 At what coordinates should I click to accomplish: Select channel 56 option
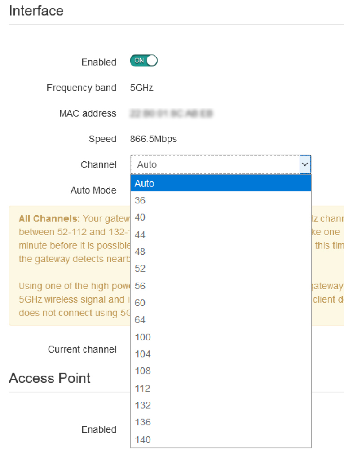[x=221, y=286]
